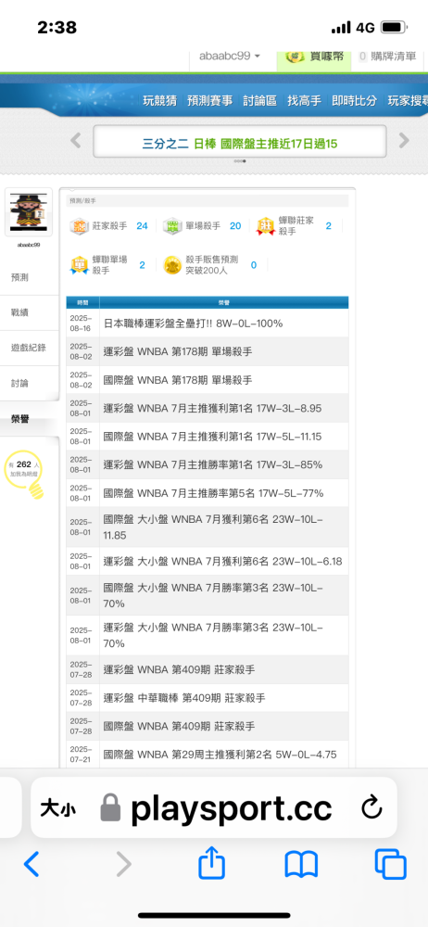Open the 即時比分 menu

(354, 100)
